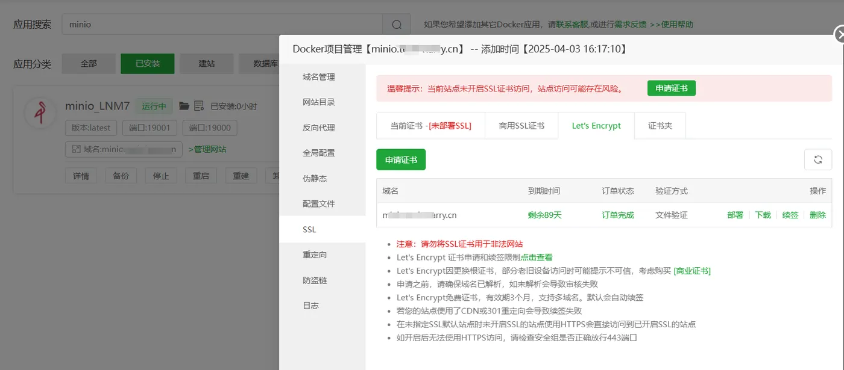Click green 申请证书 button above table
Viewport: 844px width, 370px height.
[401, 159]
